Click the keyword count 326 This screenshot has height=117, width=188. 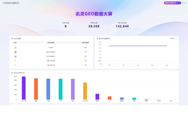pyautogui.click(x=86, y=65)
